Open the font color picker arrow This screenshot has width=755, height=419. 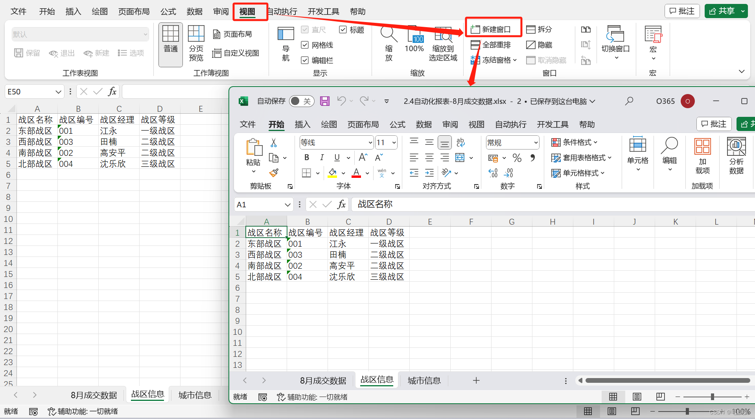367,173
